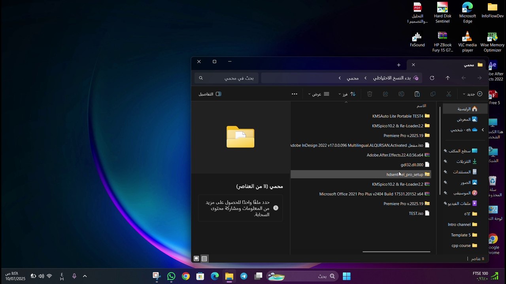
Task: Open Intro channel folder in sidebar
Action: (x=462, y=224)
